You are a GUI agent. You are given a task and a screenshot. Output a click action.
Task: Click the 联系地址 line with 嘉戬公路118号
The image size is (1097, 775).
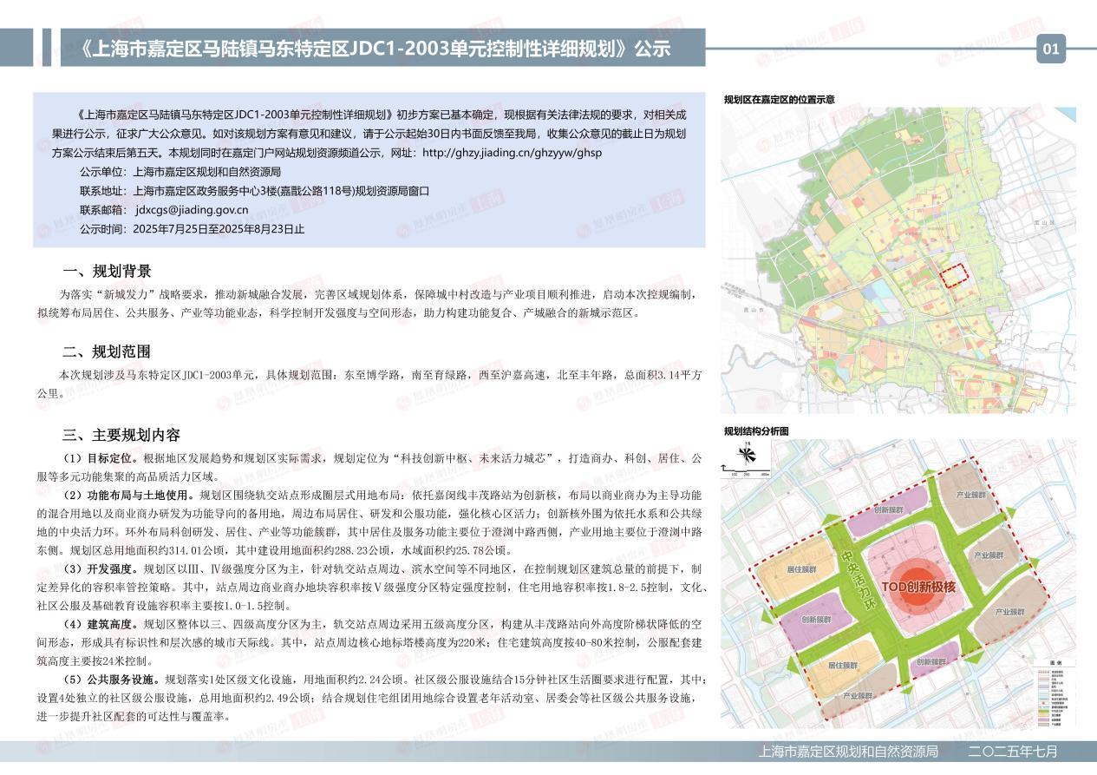254,191
